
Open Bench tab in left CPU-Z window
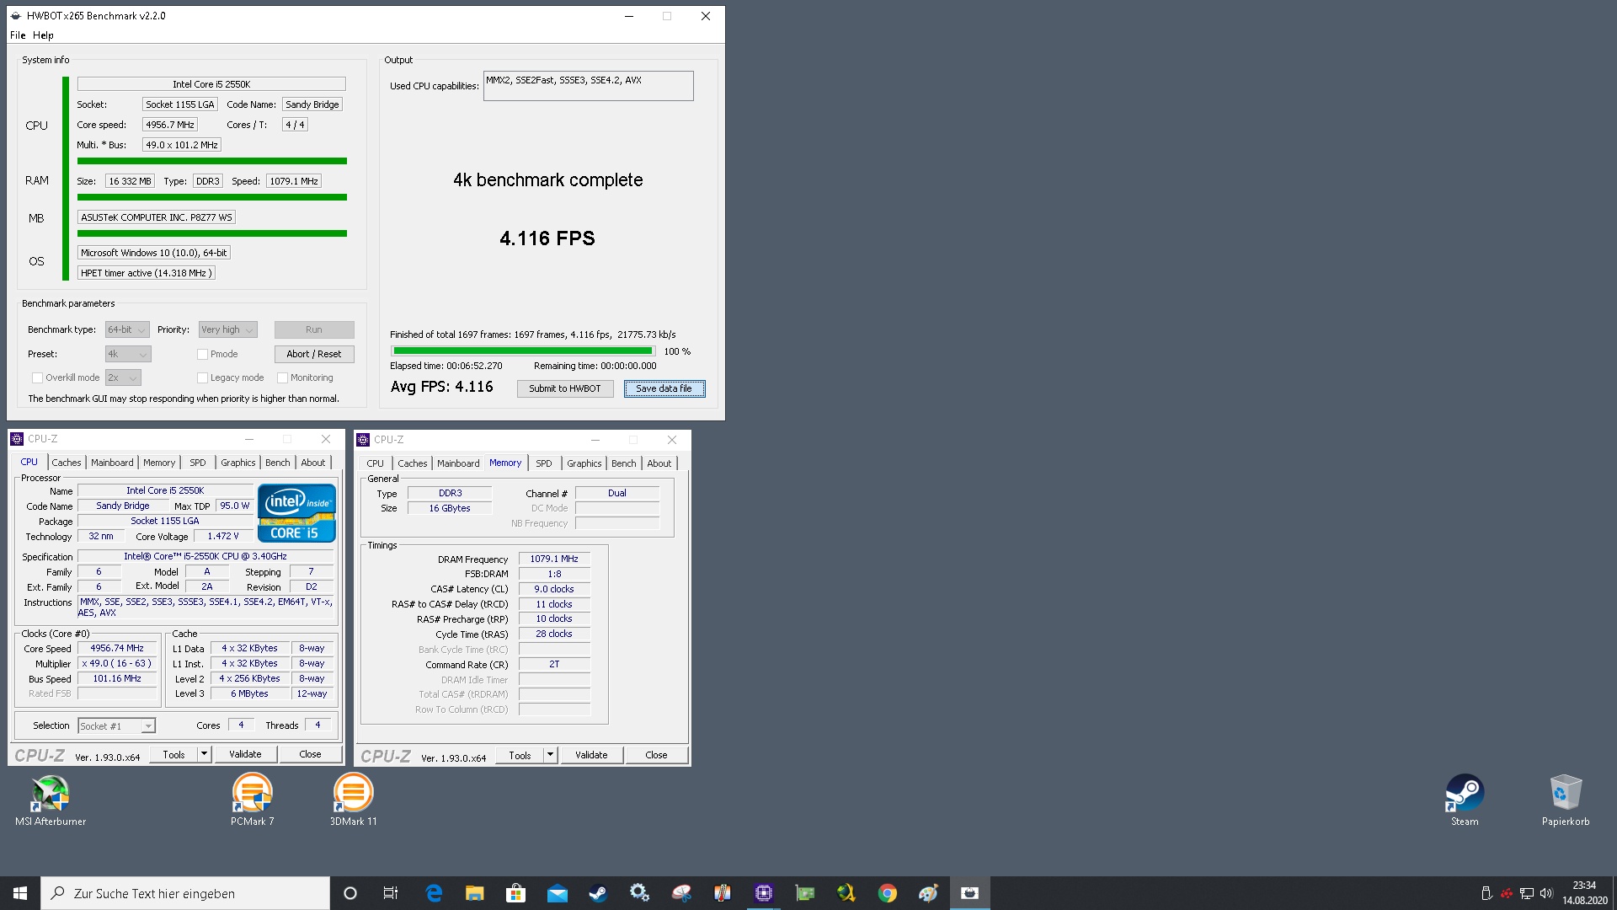[277, 463]
